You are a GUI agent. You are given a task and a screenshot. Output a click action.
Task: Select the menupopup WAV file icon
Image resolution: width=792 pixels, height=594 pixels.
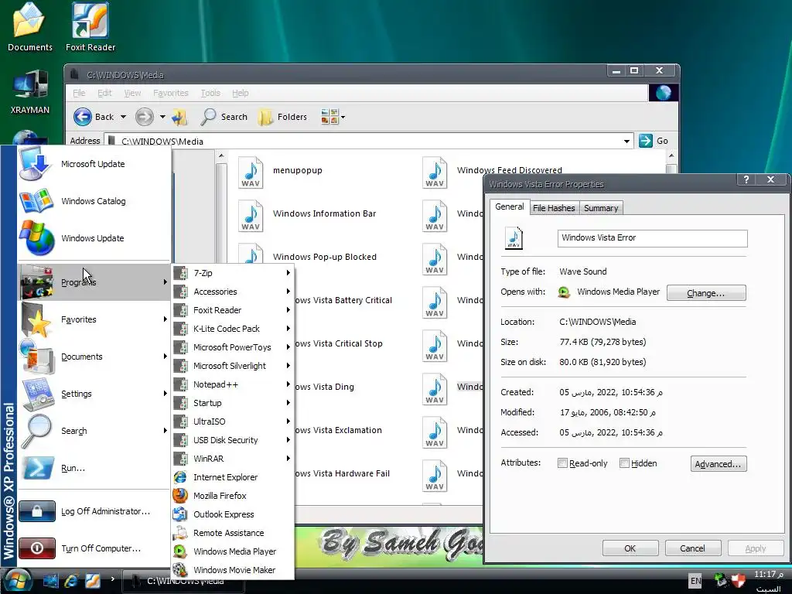(251, 172)
